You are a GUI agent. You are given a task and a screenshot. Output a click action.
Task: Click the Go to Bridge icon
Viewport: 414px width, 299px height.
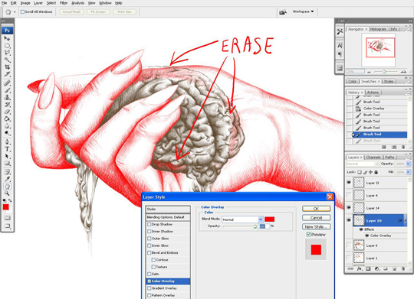click(283, 12)
